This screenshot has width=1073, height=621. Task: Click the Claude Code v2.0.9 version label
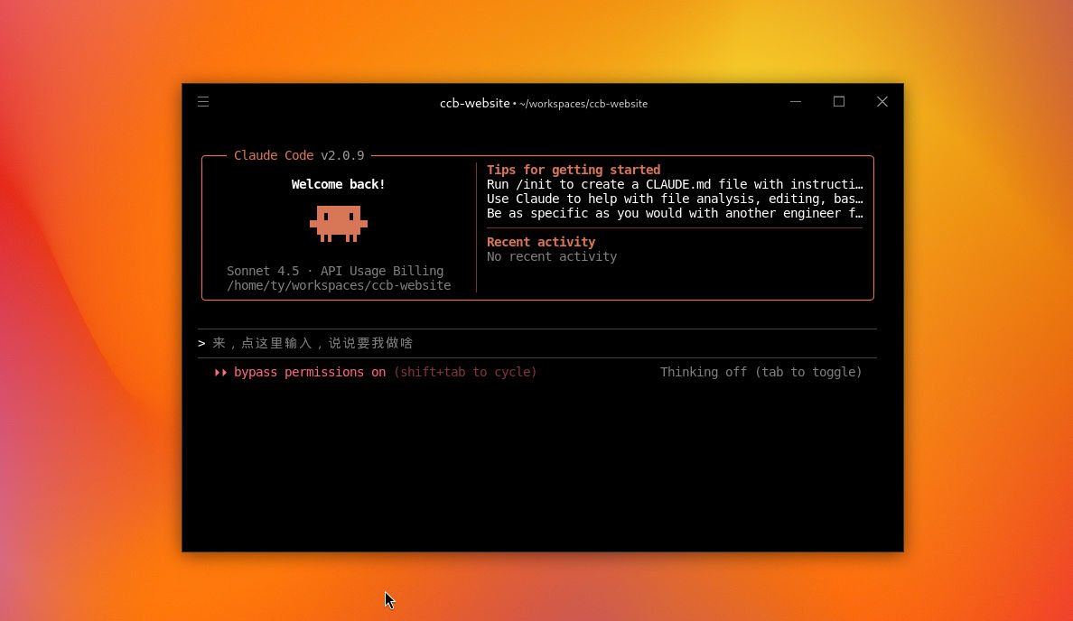[x=299, y=155]
